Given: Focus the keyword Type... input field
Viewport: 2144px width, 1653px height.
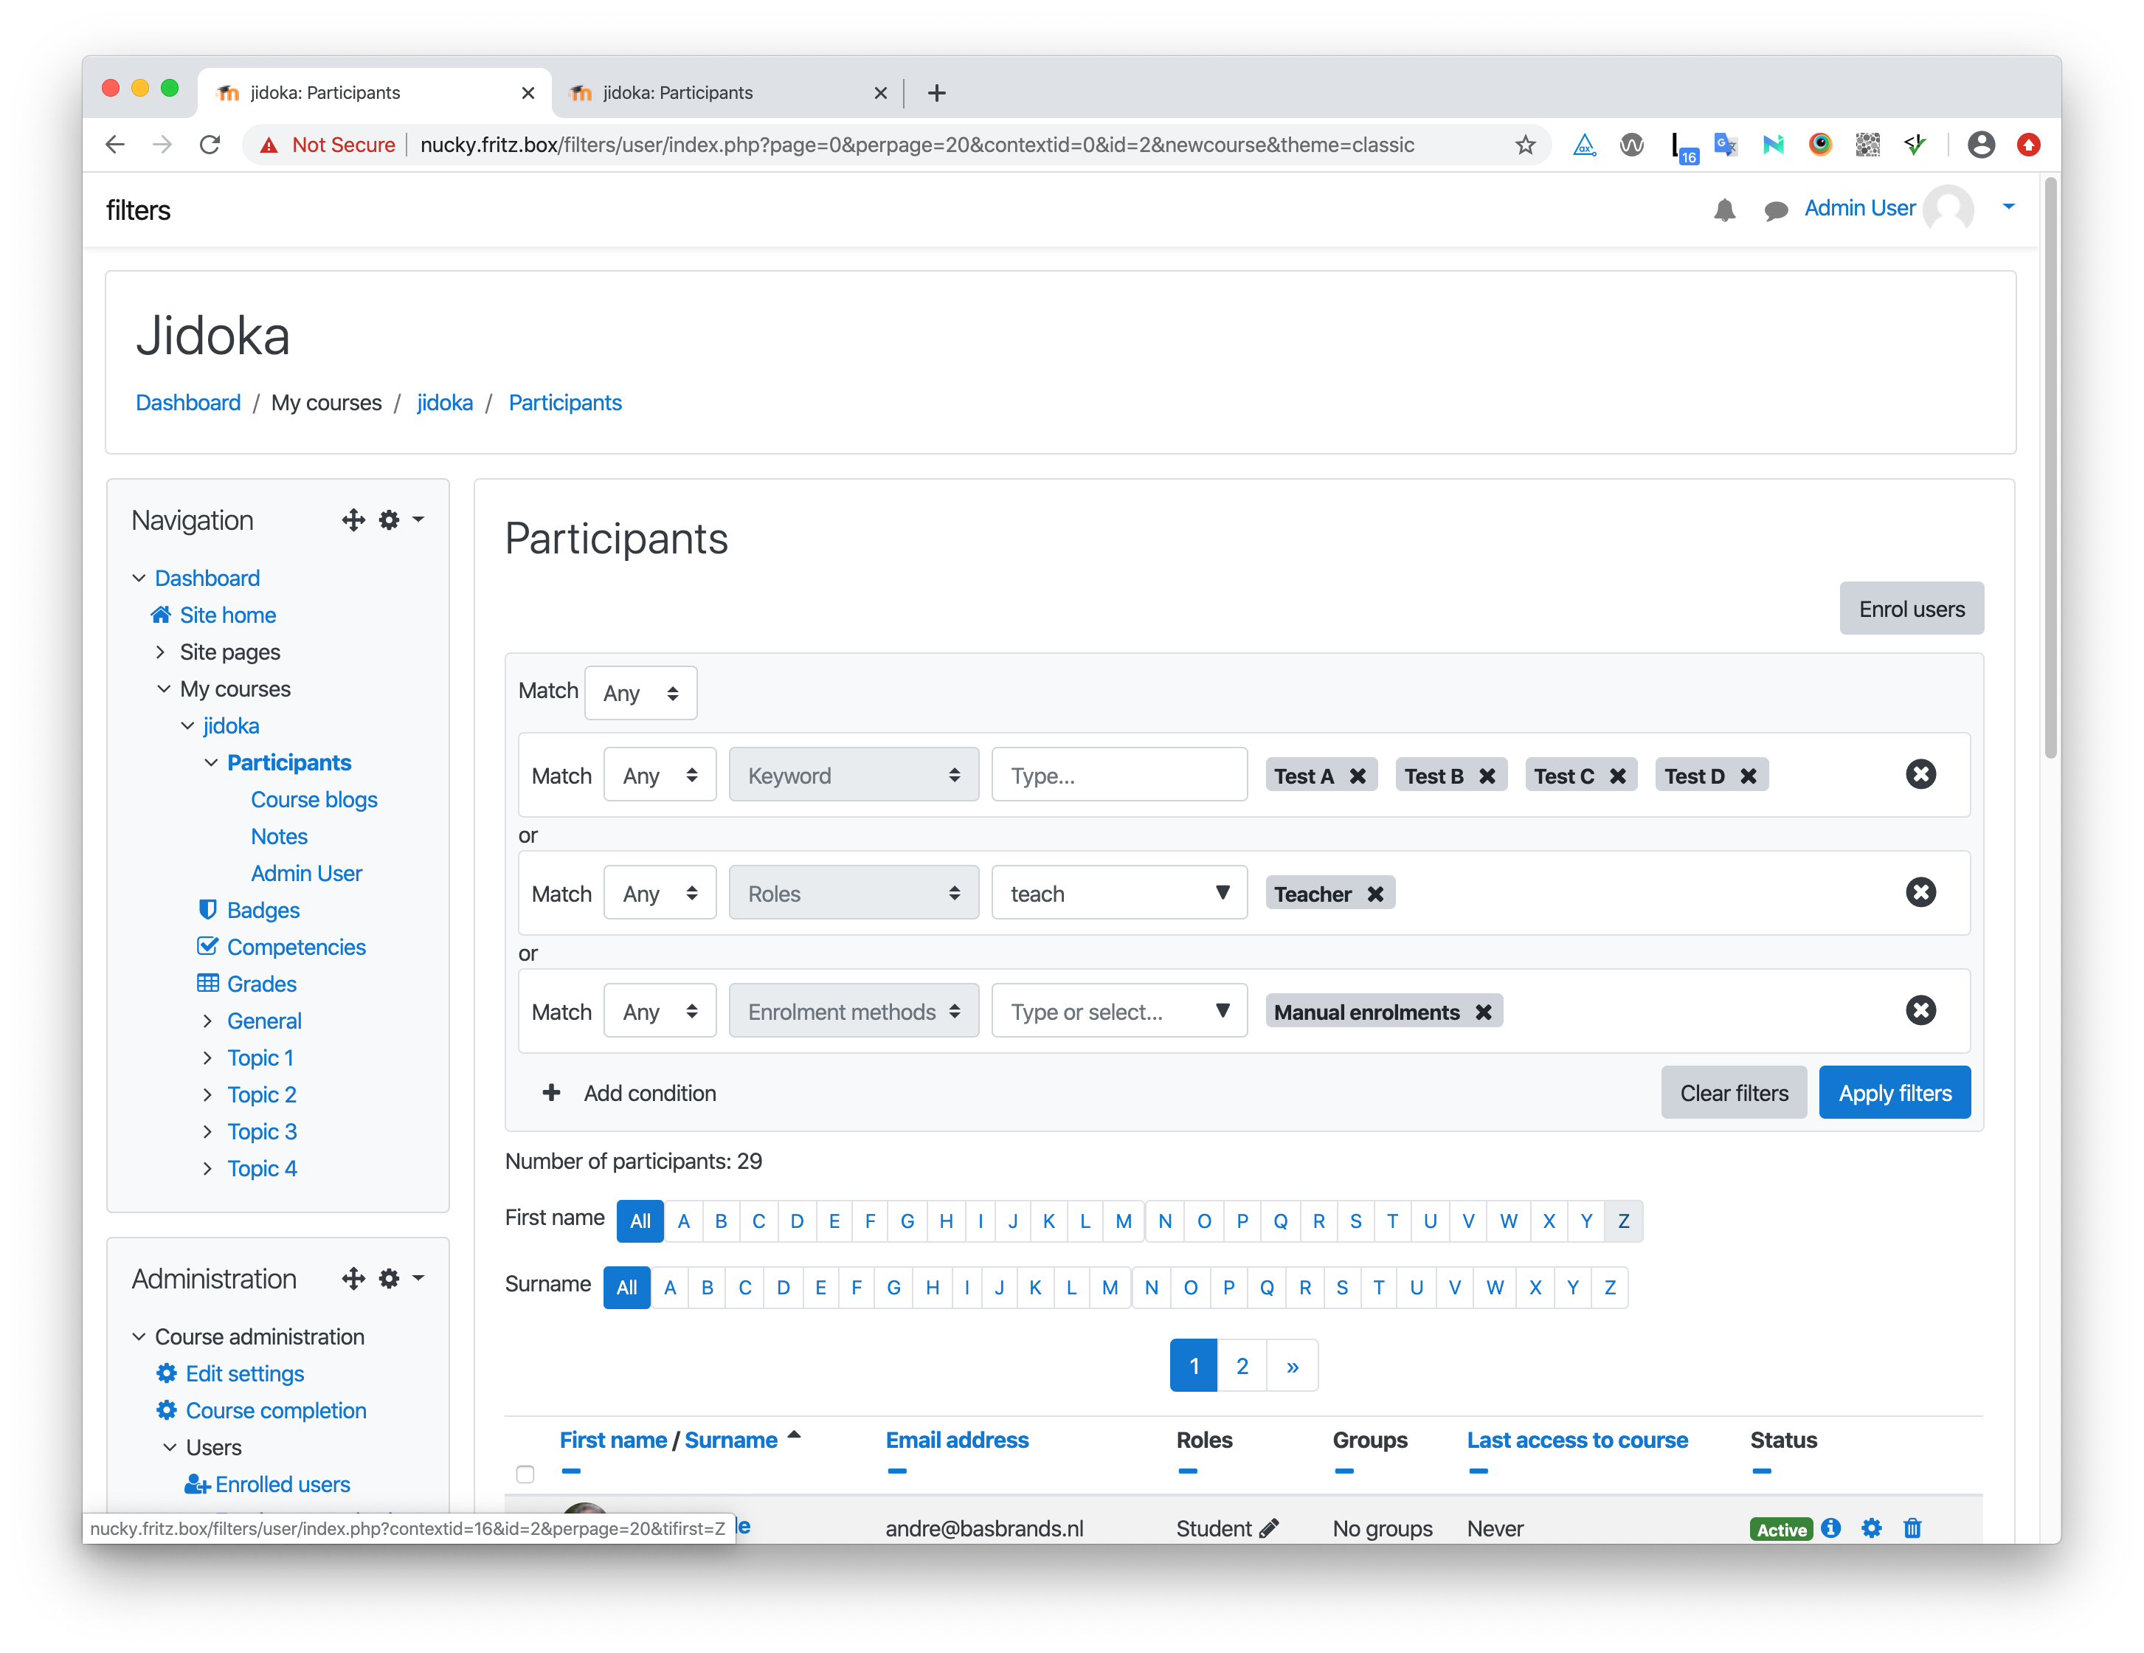Looking at the screenshot, I should coord(1119,775).
